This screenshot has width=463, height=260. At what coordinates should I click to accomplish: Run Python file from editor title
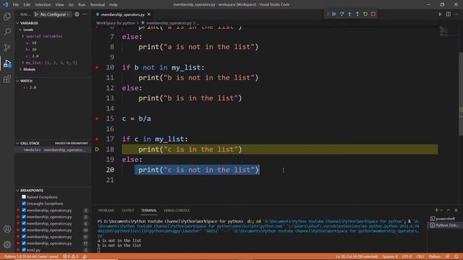(x=441, y=14)
